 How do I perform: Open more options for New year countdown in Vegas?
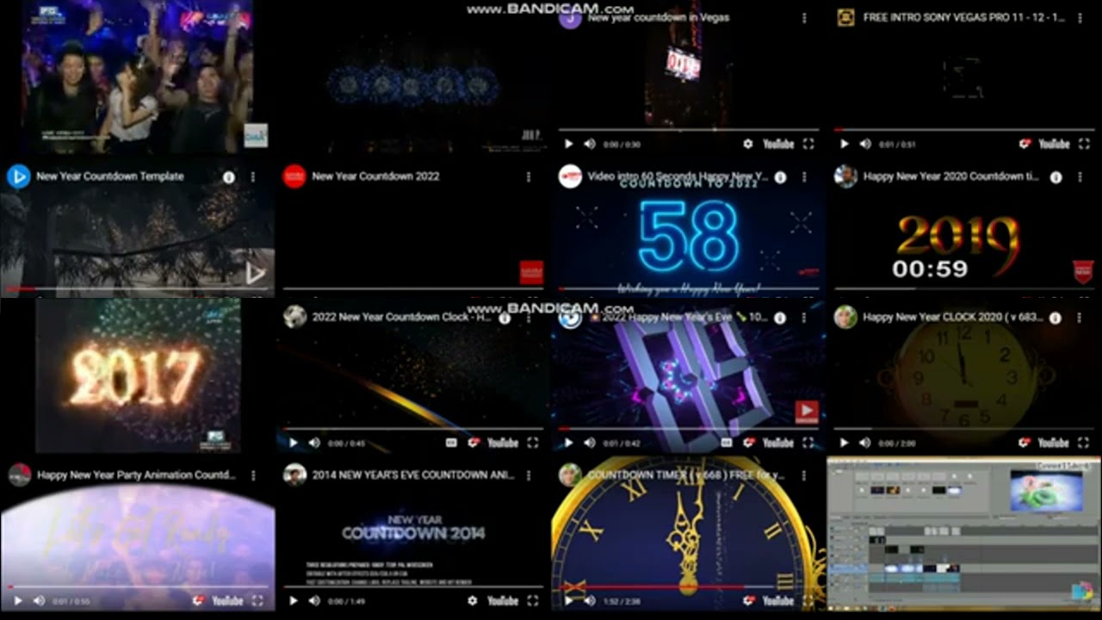pyautogui.click(x=804, y=18)
